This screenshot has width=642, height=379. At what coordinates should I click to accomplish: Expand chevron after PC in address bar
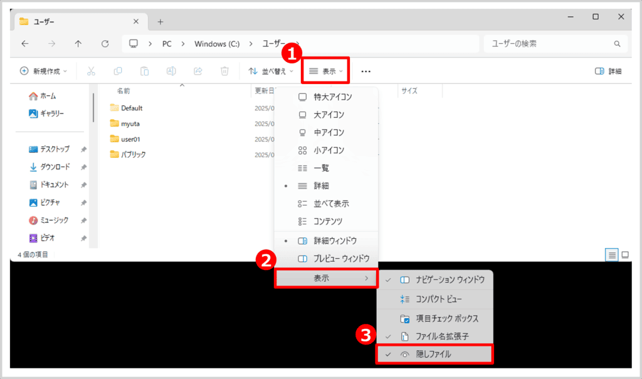[x=183, y=44]
